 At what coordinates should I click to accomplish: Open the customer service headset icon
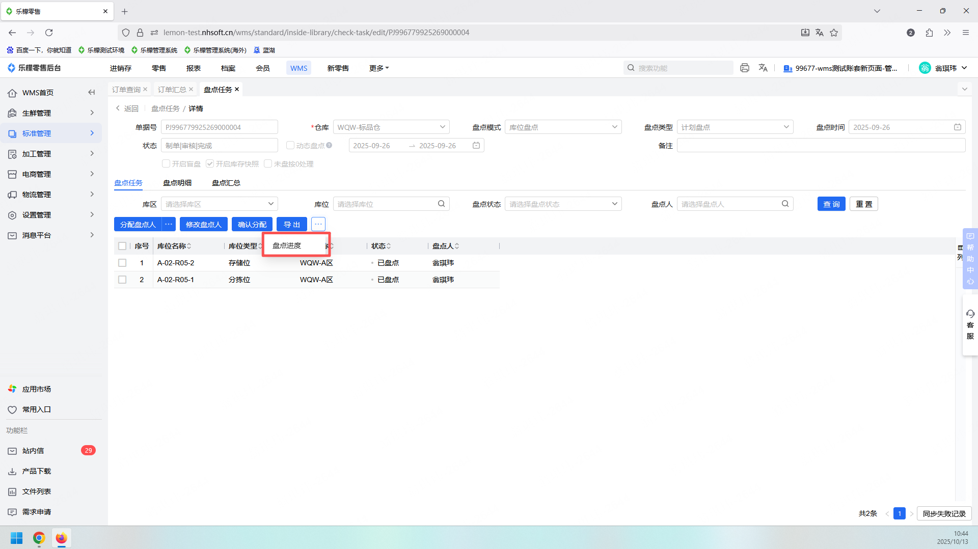coord(970,314)
